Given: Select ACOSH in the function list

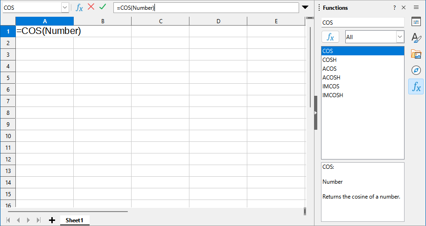Looking at the screenshot, I should pos(363,77).
